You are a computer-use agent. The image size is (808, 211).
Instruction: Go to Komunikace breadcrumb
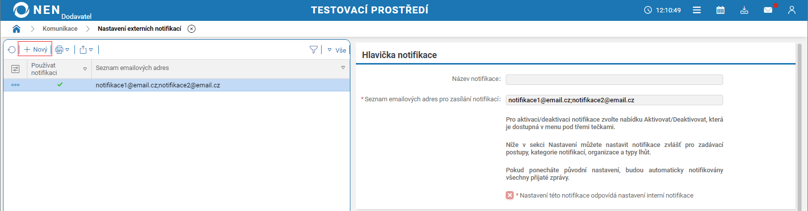tap(60, 29)
